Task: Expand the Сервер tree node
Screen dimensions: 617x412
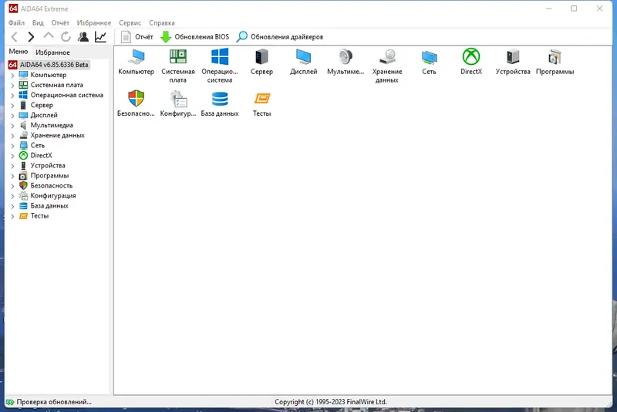Action: pos(12,106)
